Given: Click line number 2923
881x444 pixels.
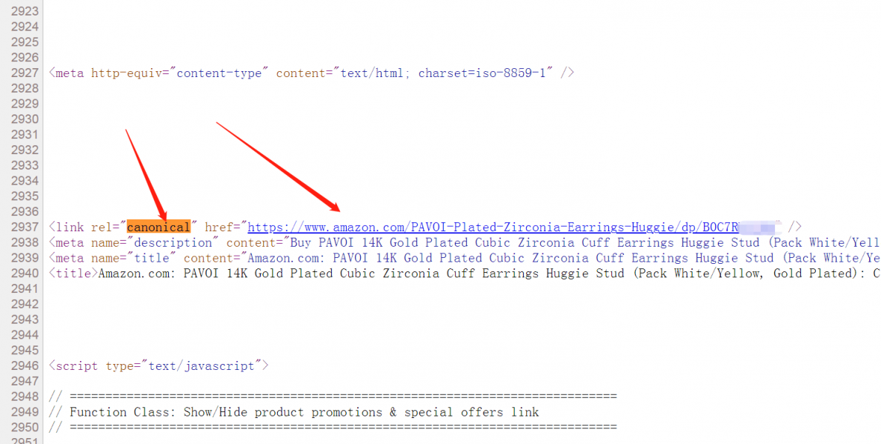Looking at the screenshot, I should 24,11.
